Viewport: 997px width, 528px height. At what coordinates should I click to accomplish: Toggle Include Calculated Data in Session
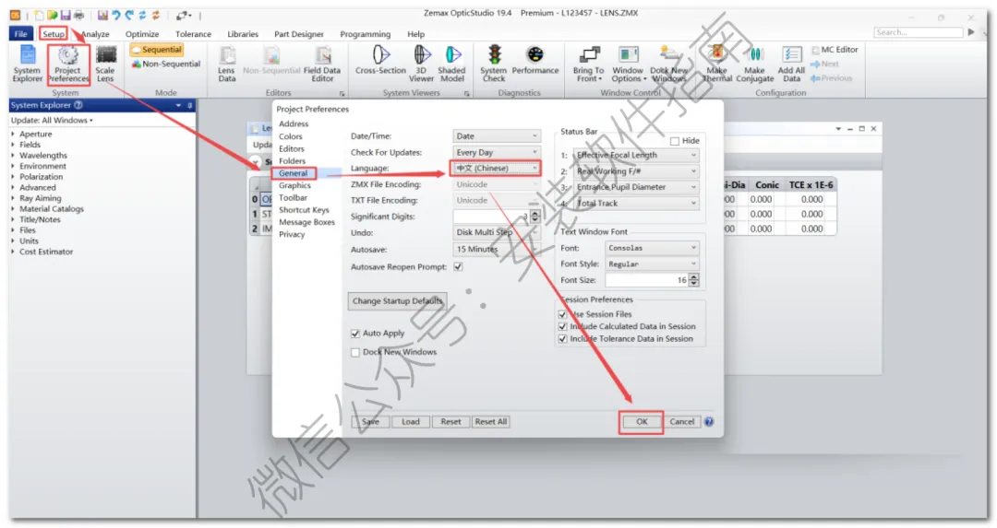tap(563, 326)
